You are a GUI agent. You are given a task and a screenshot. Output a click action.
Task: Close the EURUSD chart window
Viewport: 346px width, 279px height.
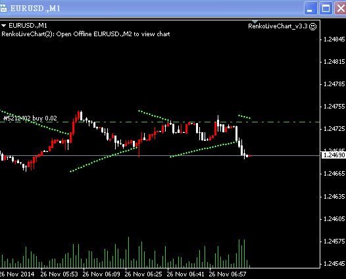[x=341, y=9]
